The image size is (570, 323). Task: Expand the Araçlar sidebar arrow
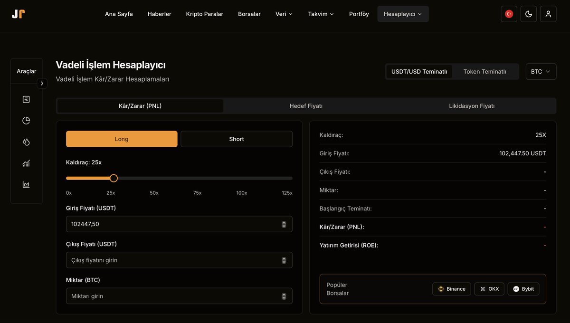(x=42, y=83)
